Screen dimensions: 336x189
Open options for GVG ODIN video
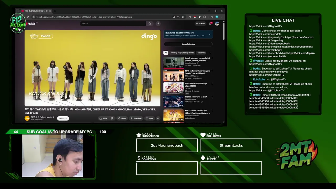pyautogui.click(x=212, y=84)
